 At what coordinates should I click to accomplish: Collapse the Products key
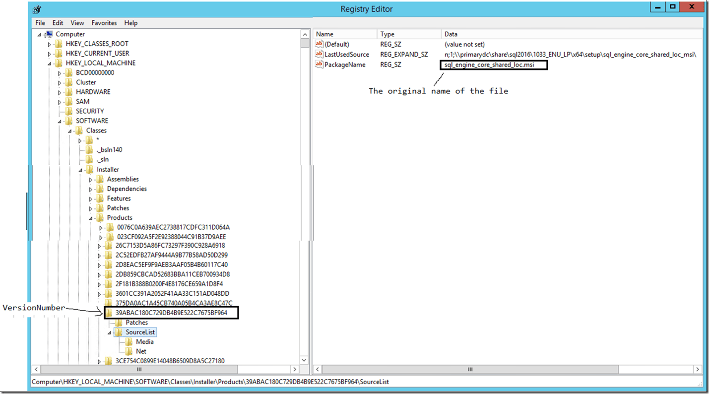coord(91,218)
